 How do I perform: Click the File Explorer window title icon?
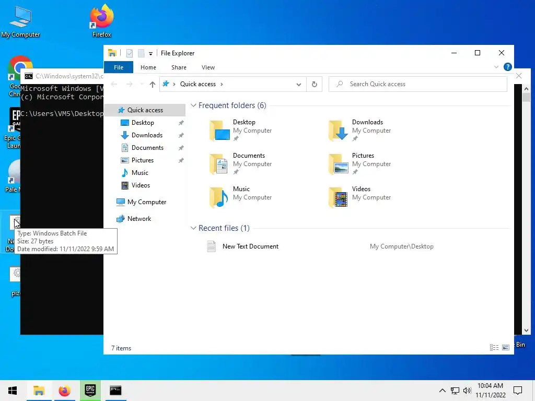[112, 53]
